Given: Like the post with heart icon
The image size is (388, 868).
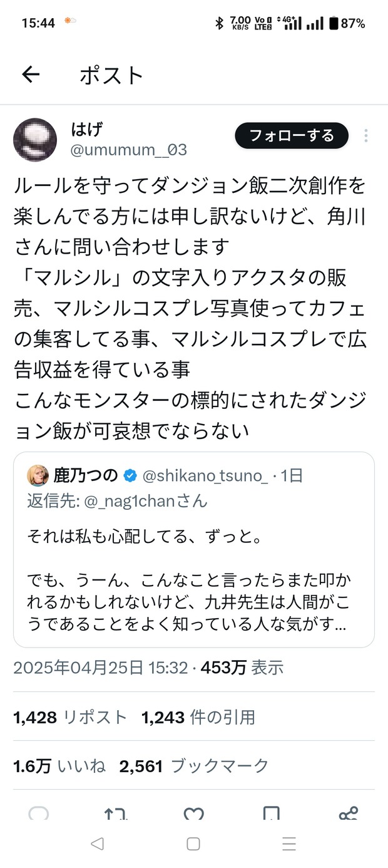Looking at the screenshot, I should [x=193, y=813].
